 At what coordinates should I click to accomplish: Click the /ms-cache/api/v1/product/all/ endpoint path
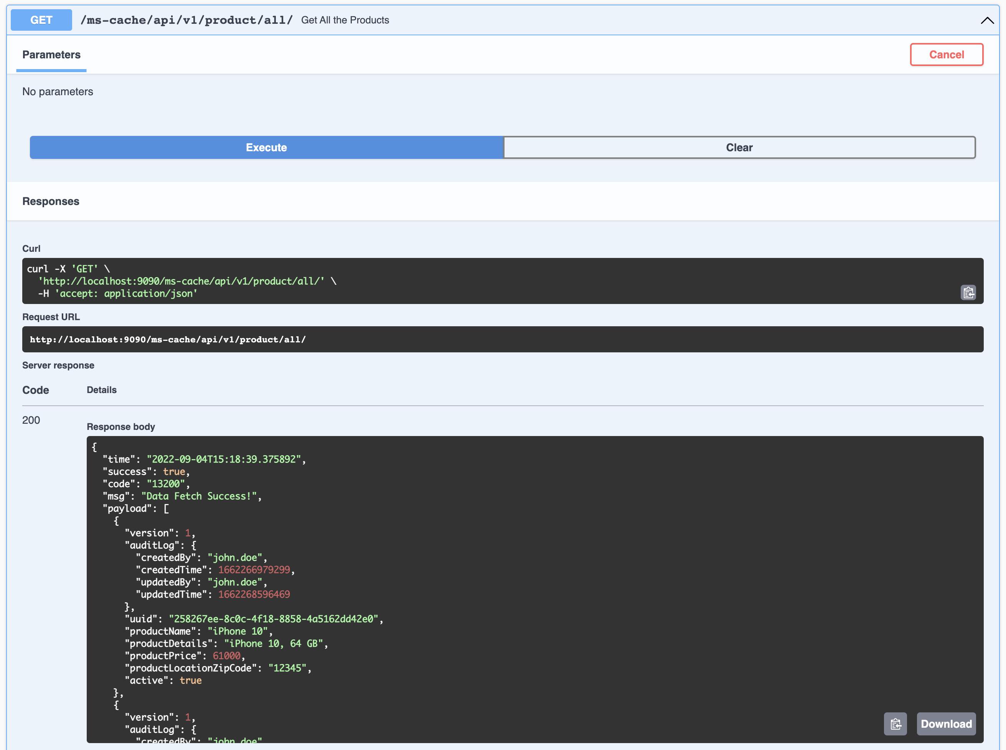click(x=186, y=20)
